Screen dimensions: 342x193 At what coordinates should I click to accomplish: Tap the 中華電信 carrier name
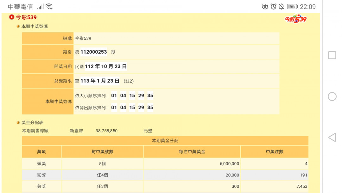(20, 7)
